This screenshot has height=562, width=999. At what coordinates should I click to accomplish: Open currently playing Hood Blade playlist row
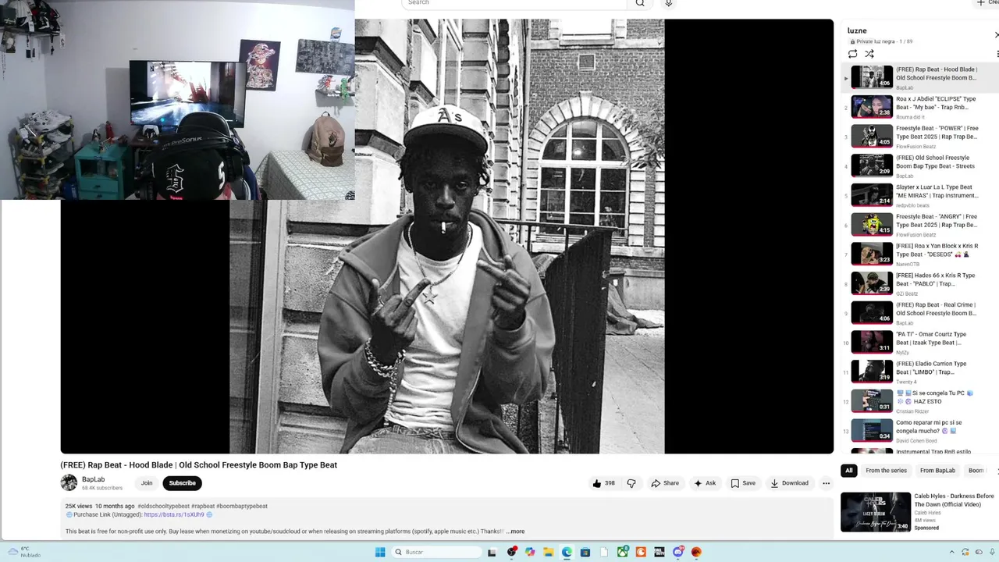click(919, 77)
